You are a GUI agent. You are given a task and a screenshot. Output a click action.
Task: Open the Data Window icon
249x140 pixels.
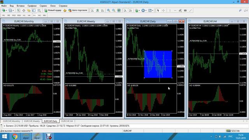click(x=24, y=10)
